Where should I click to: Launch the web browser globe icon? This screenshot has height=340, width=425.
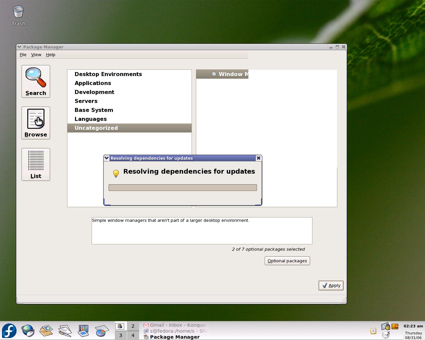click(28, 331)
